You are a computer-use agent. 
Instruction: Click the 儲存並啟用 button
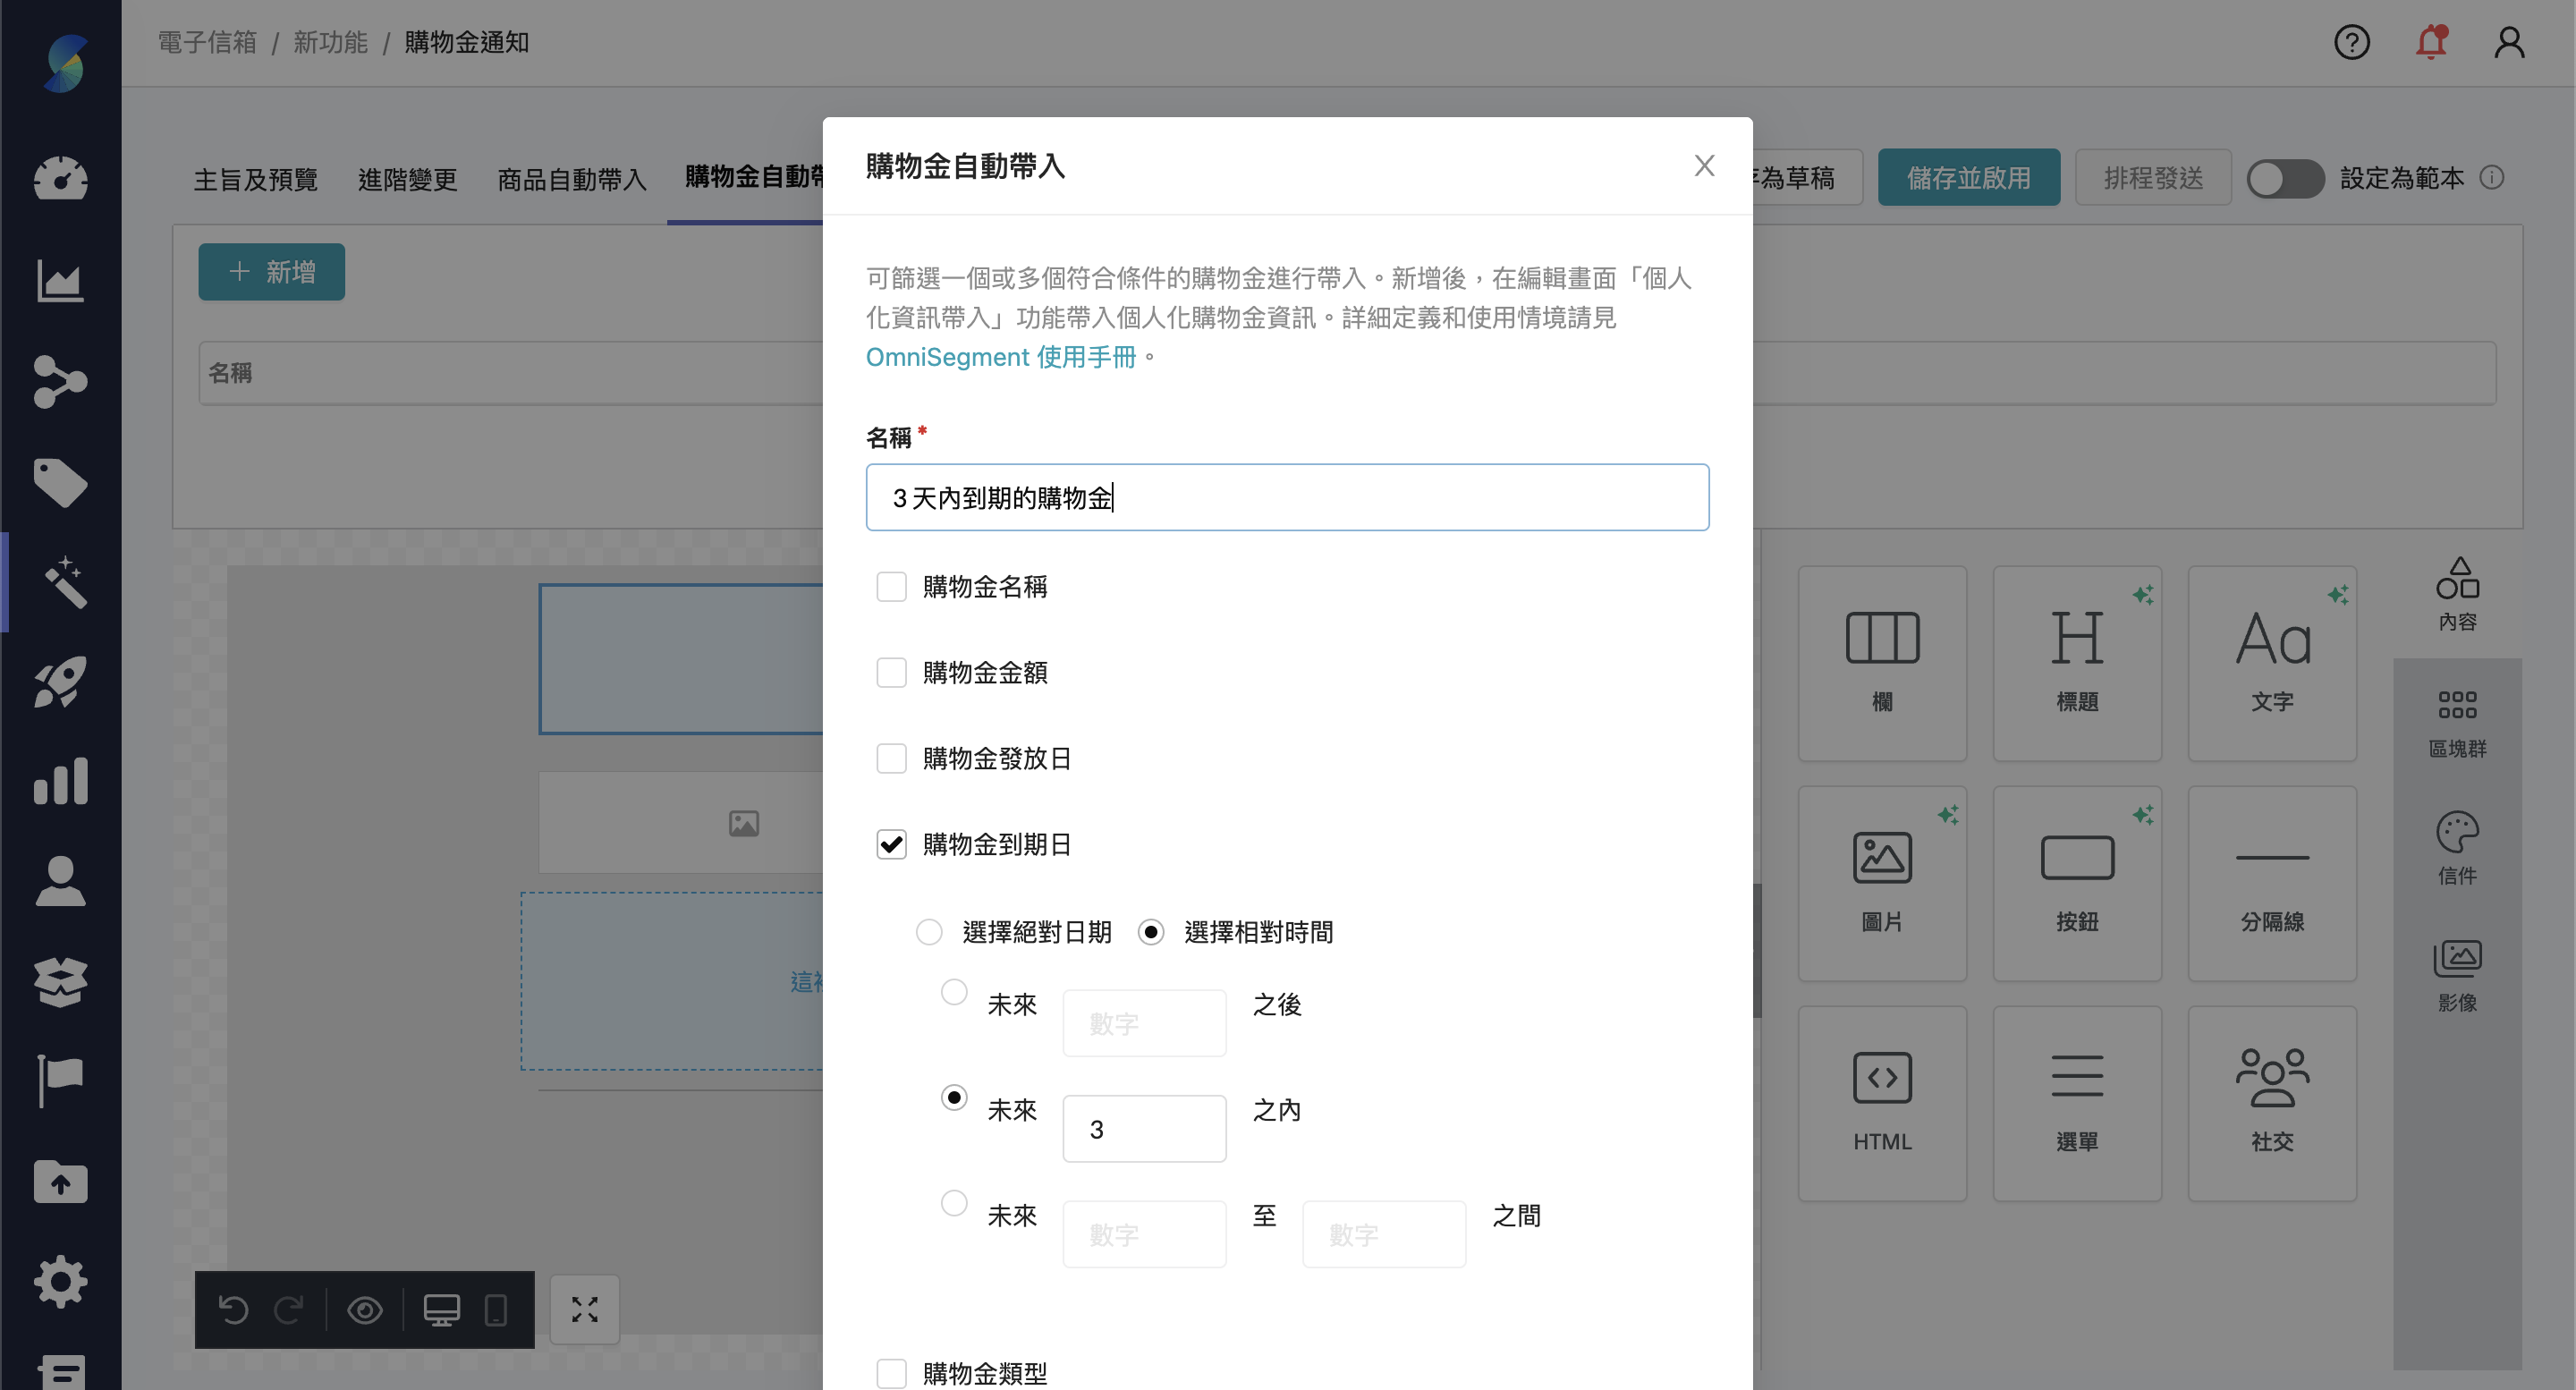pos(1969,177)
